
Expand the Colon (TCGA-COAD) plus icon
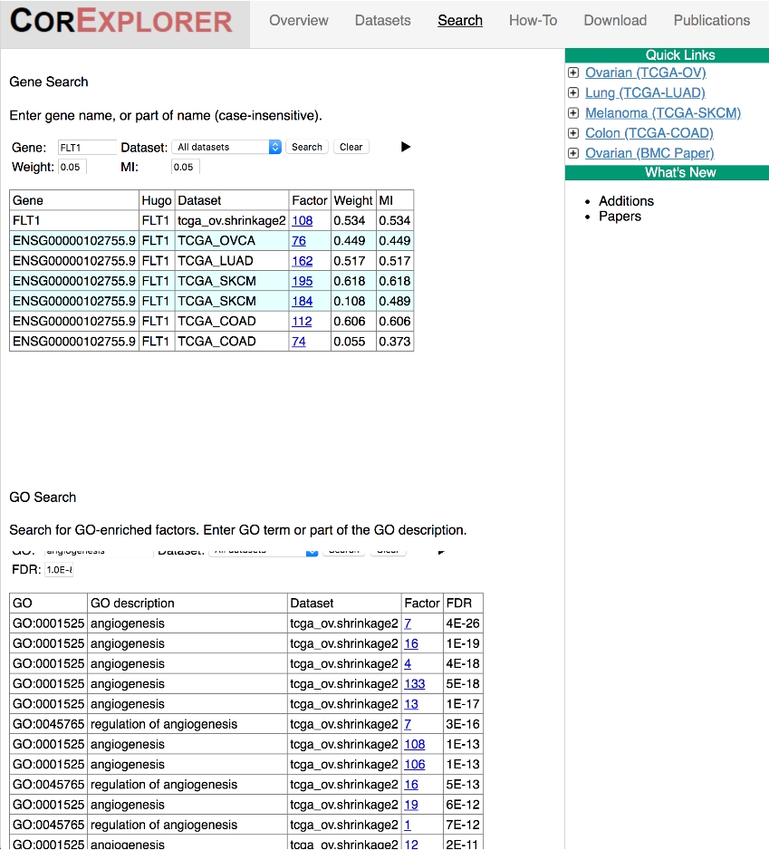click(573, 133)
